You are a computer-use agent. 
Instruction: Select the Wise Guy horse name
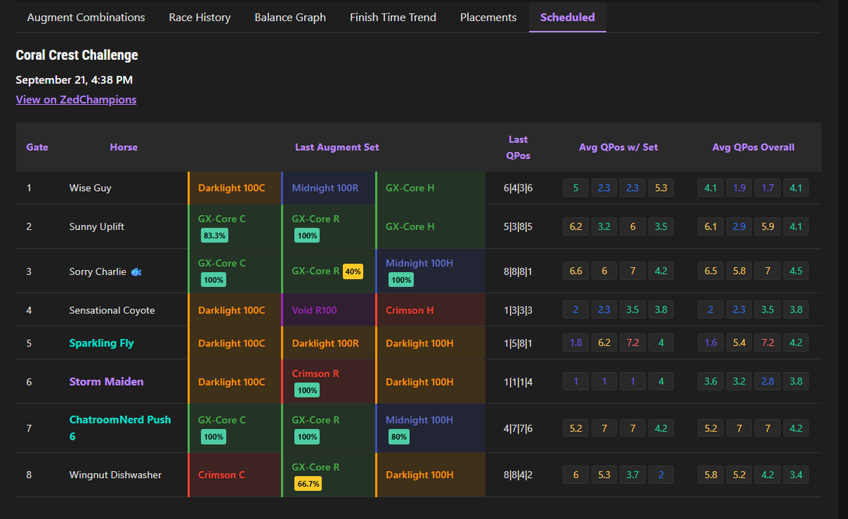tap(90, 188)
